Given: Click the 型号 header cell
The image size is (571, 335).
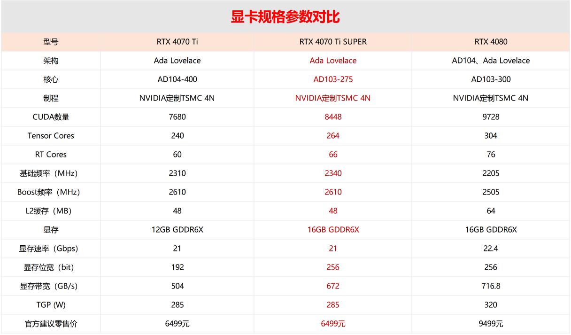Looking at the screenshot, I should click(50, 42).
